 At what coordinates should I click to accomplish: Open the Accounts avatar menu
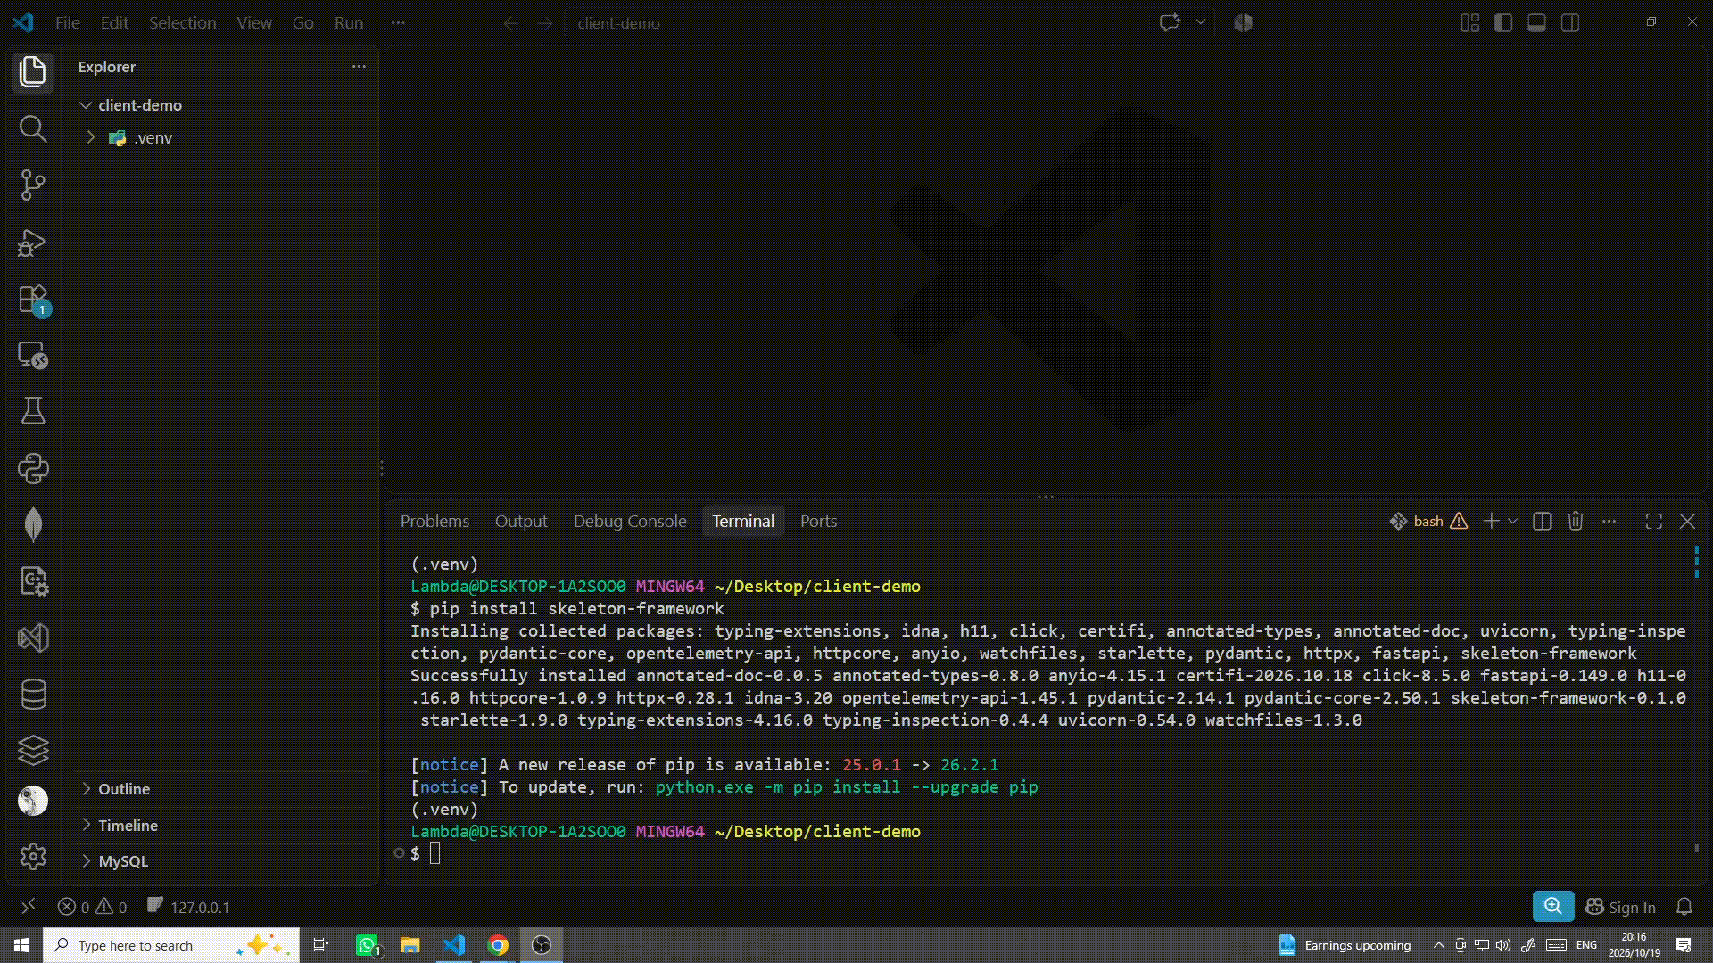pos(33,801)
